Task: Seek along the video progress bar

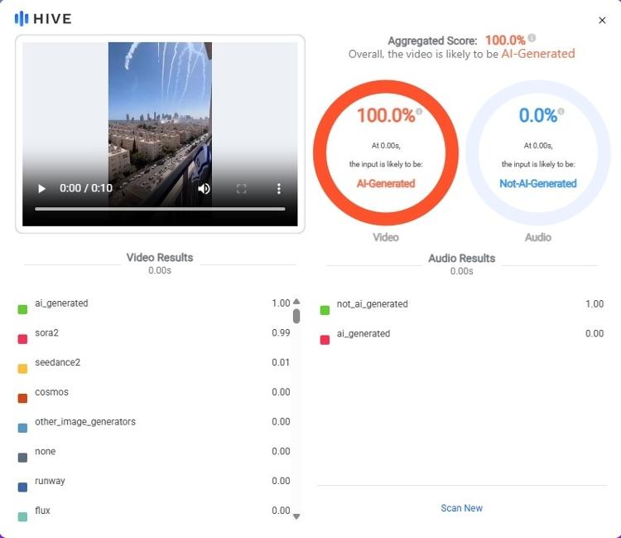Action: tap(160, 209)
